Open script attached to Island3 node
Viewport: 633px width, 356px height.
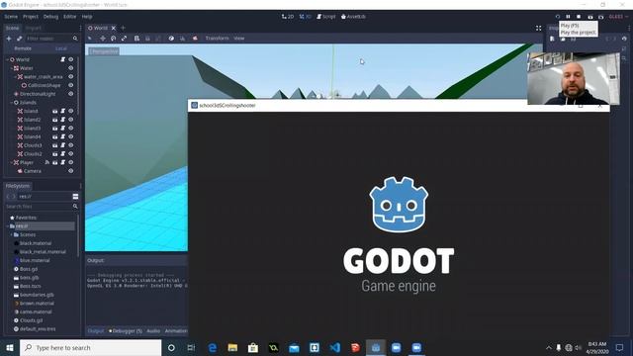click(62, 128)
